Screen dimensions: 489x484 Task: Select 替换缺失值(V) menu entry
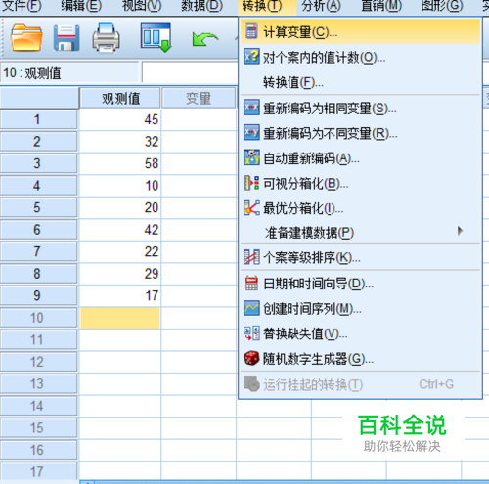click(x=361, y=333)
